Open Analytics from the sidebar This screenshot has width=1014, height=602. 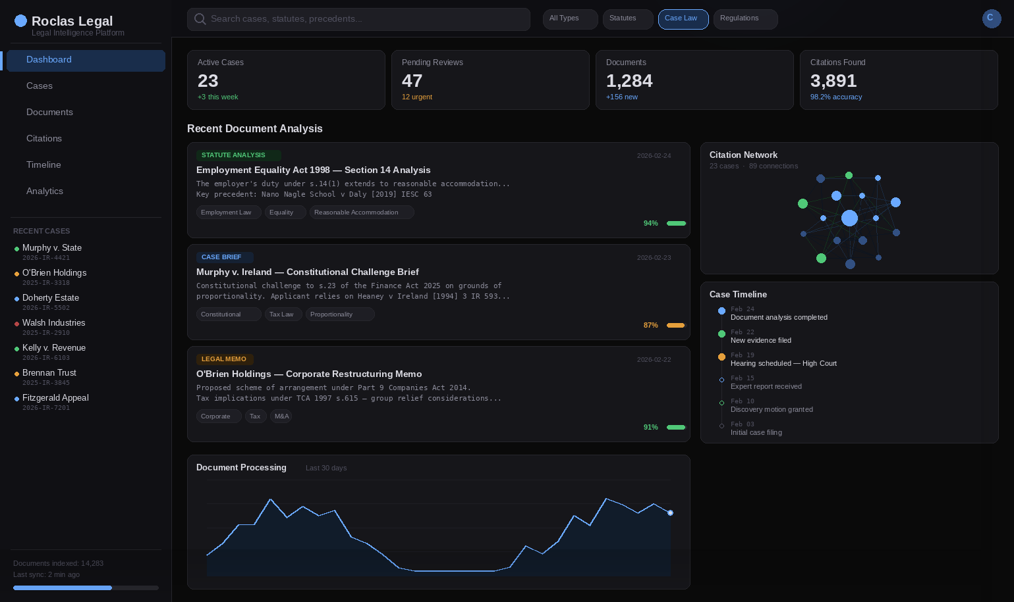tap(45, 191)
